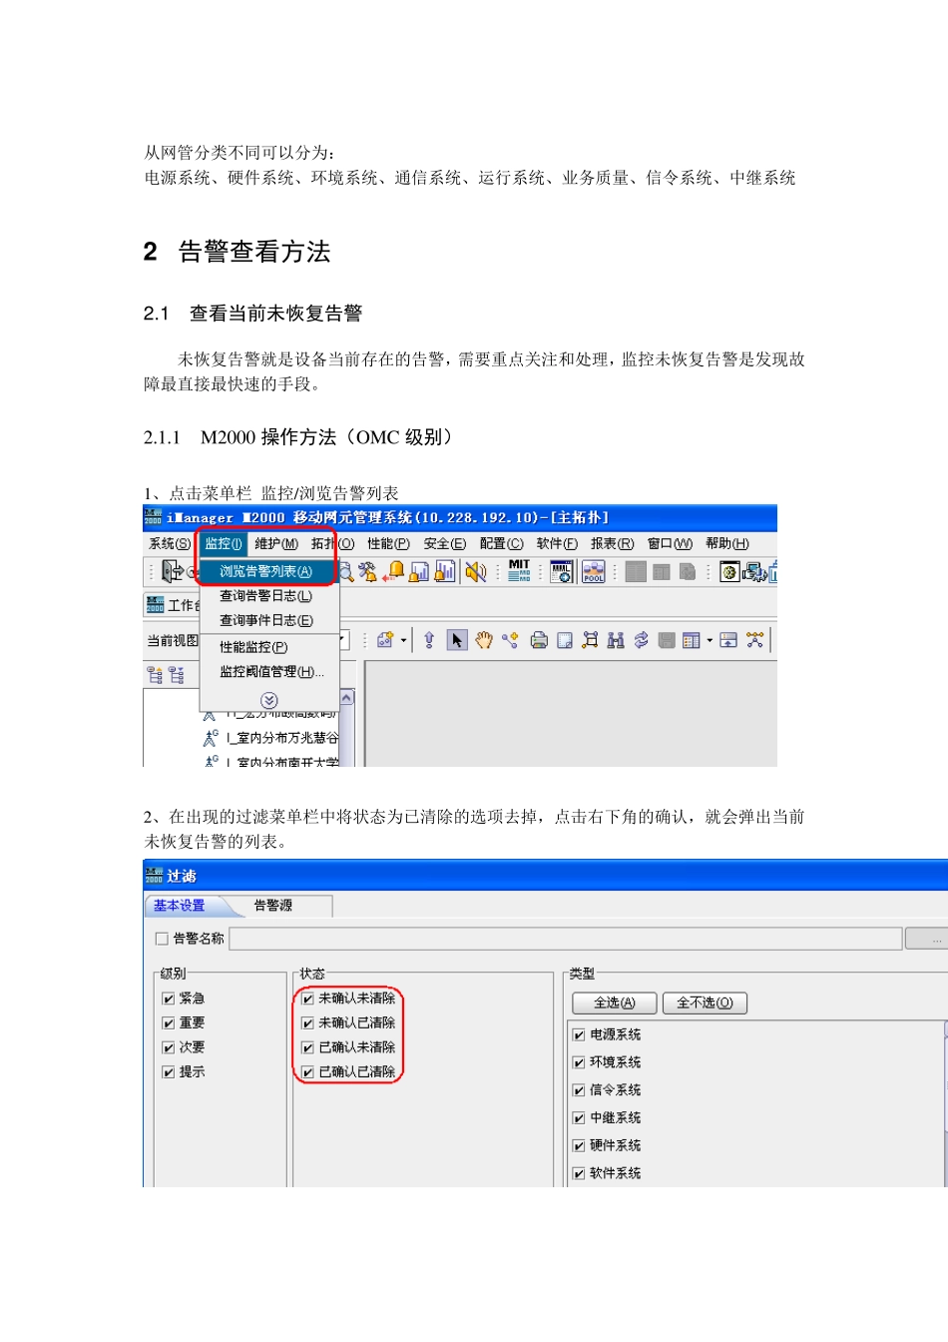Screen dimensions: 948x1342
Task: Select 浏览告警列表(A) from the menu
Action: click(x=269, y=571)
